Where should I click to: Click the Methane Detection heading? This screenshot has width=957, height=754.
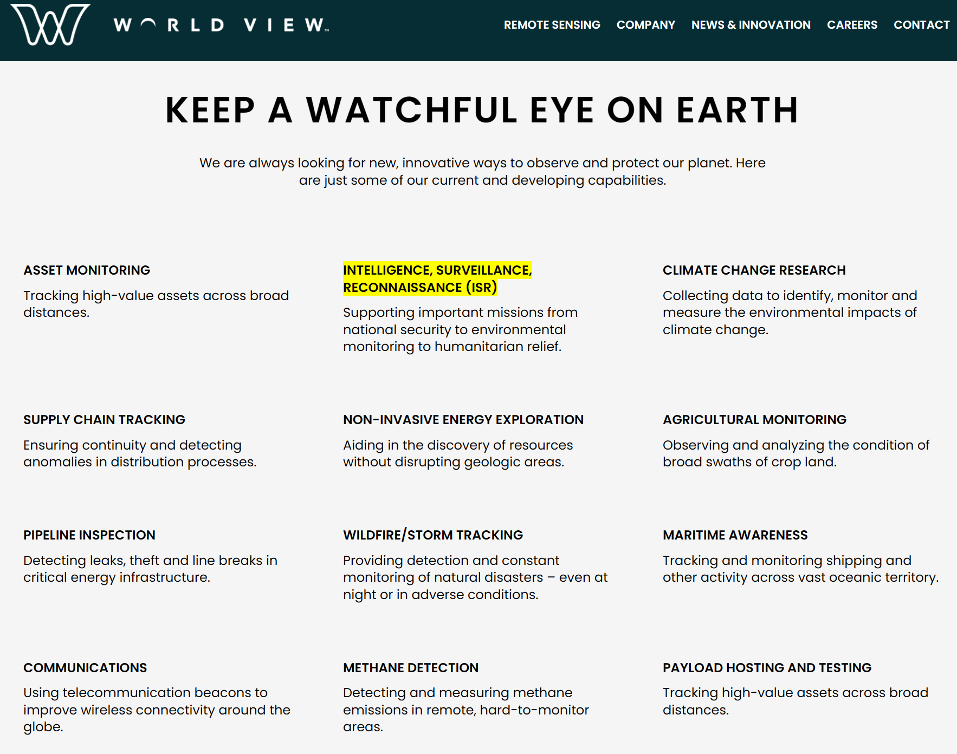[x=410, y=668]
